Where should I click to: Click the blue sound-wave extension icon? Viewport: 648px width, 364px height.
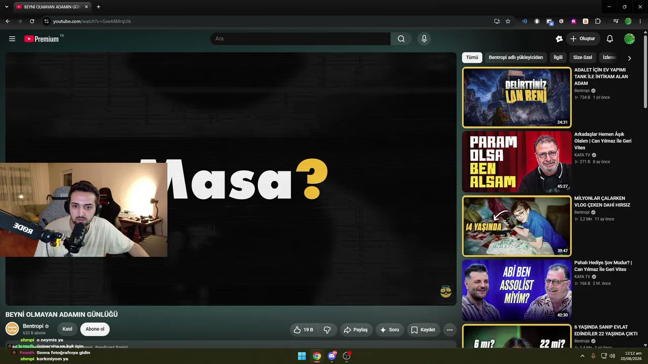tap(524, 21)
